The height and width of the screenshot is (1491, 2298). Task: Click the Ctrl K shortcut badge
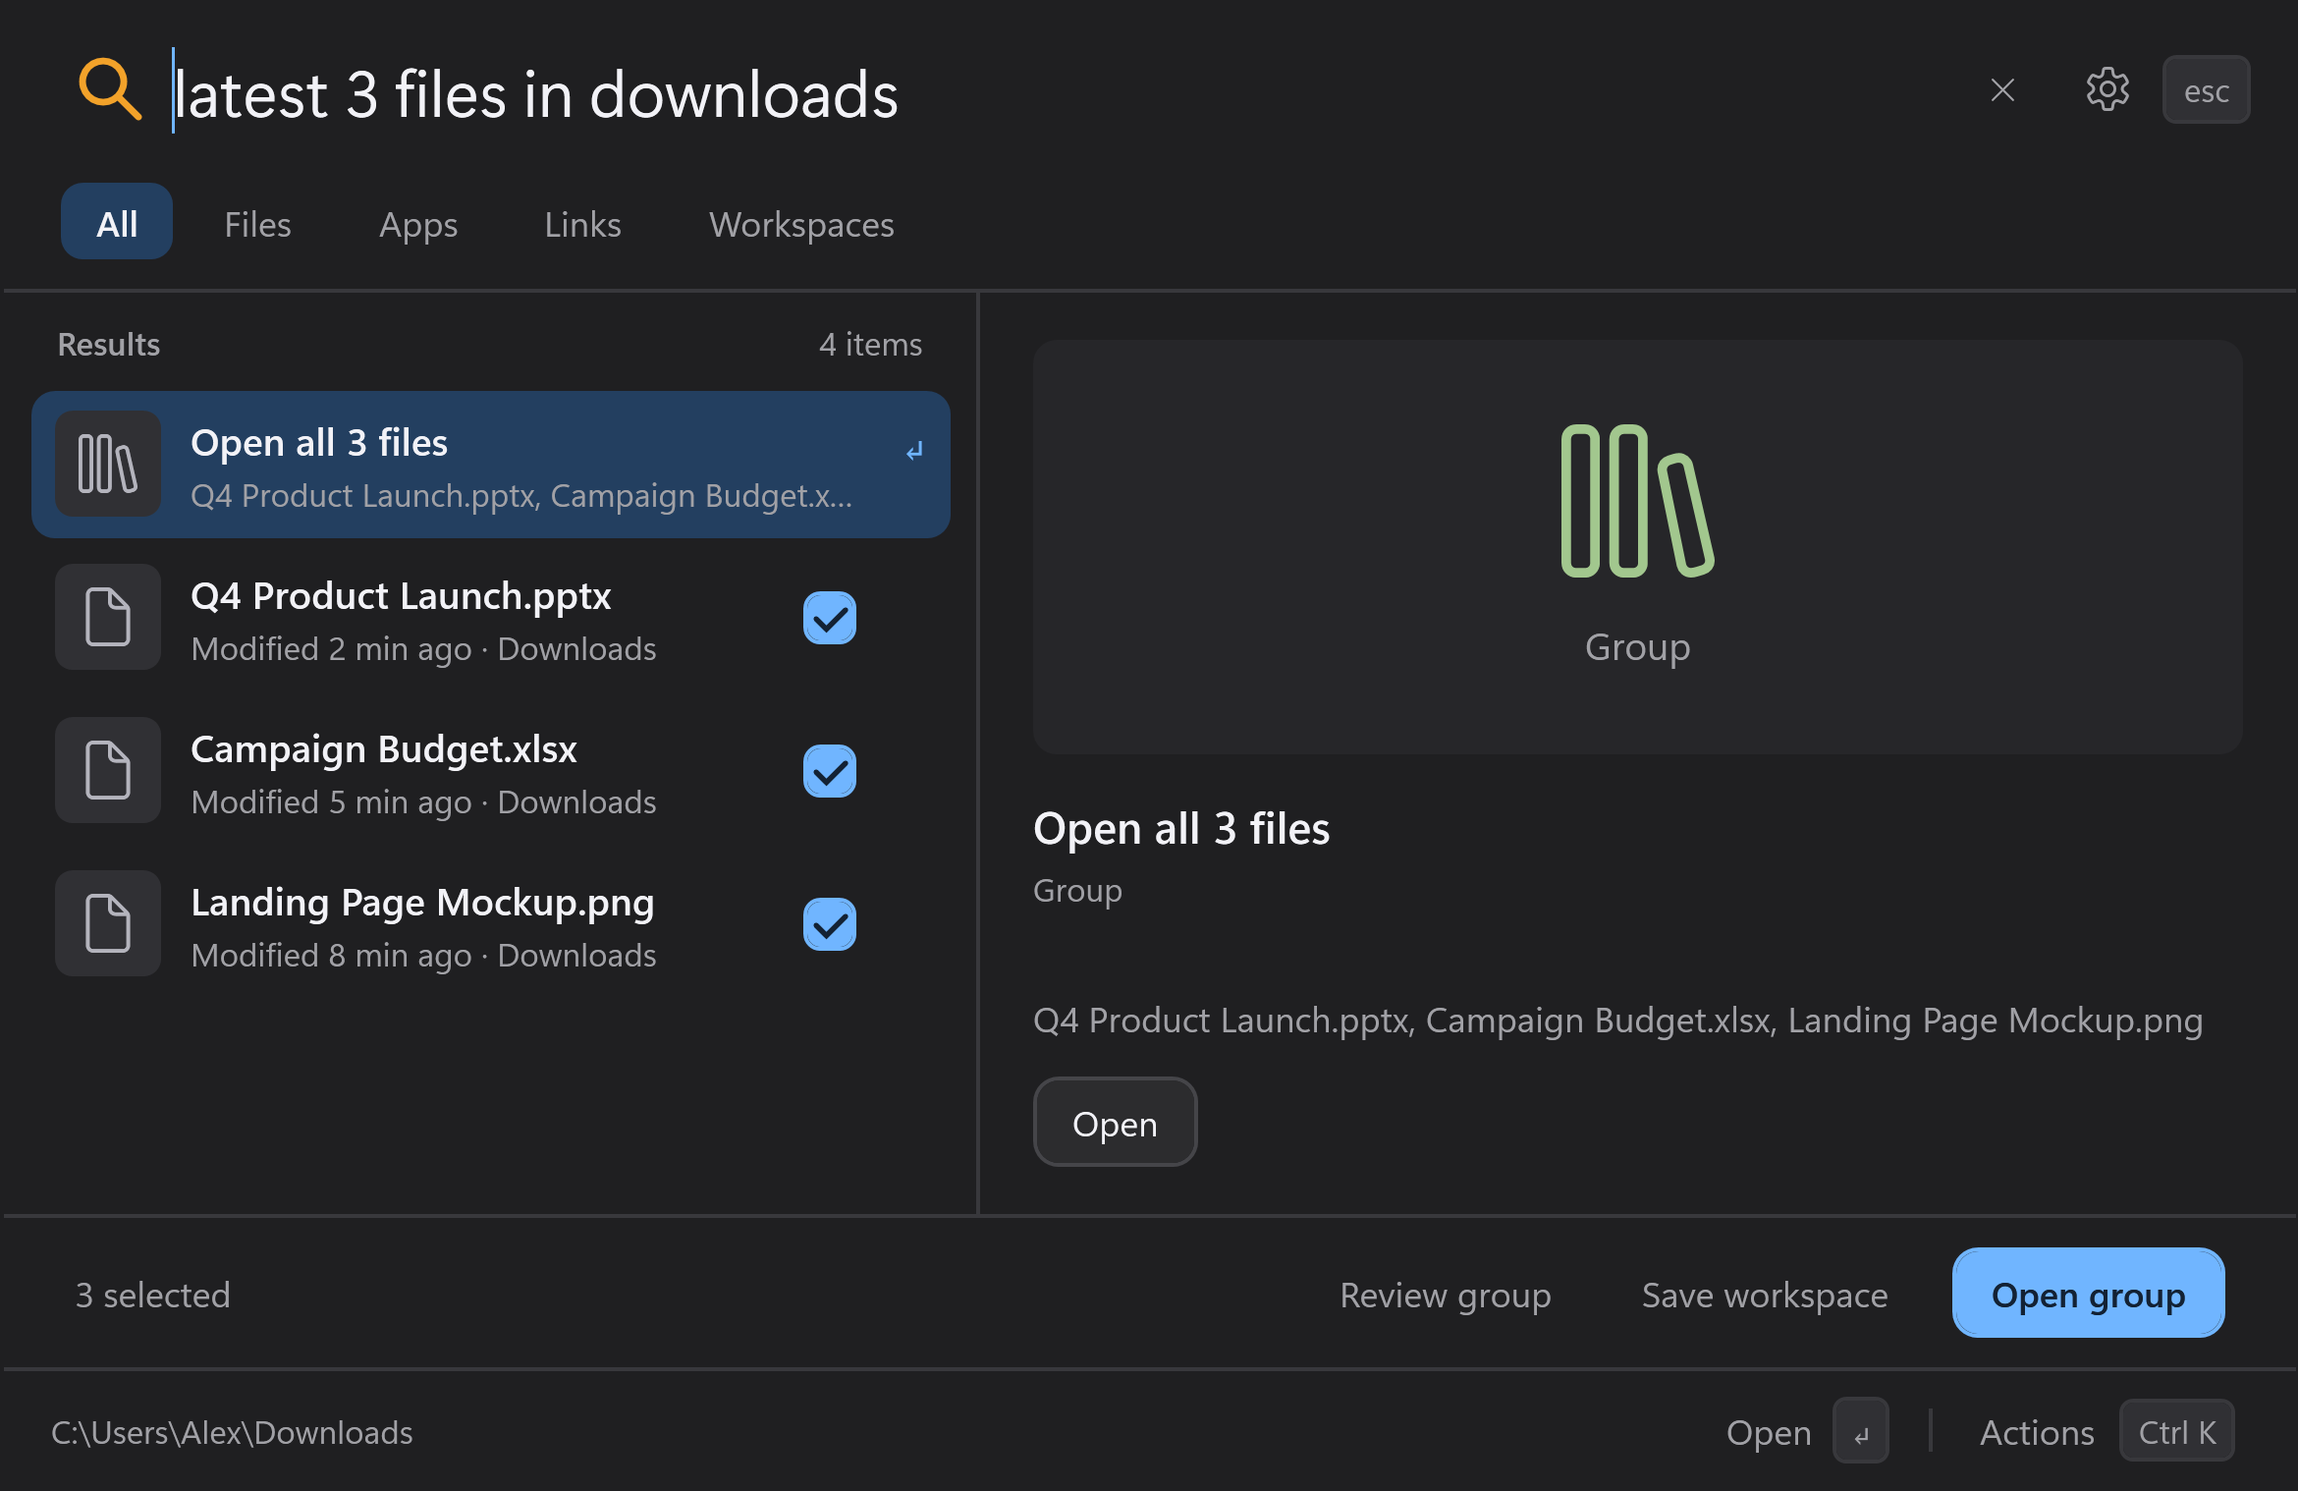click(2176, 1431)
